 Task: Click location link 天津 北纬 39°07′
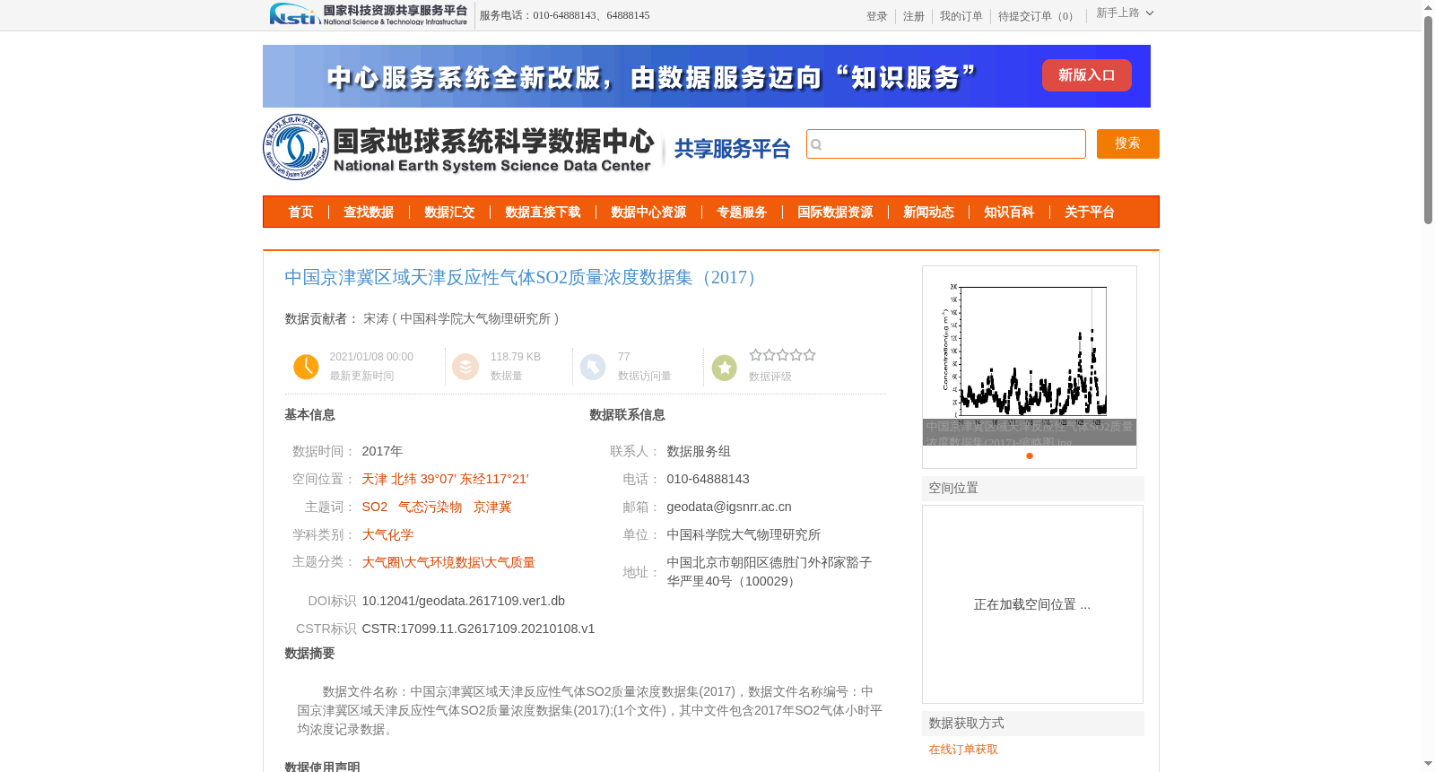point(445,479)
